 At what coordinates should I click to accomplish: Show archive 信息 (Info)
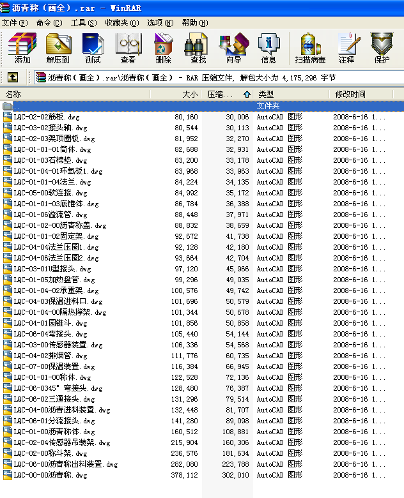tap(268, 48)
